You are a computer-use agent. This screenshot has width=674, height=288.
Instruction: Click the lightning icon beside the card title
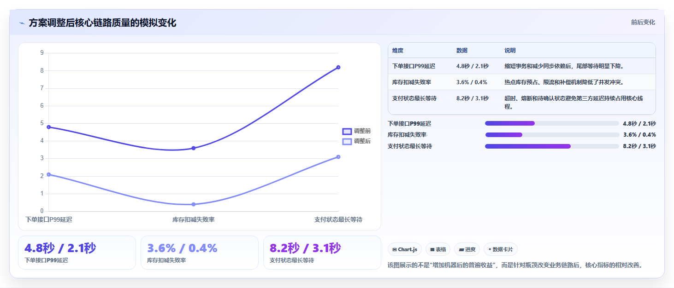[x=22, y=23]
